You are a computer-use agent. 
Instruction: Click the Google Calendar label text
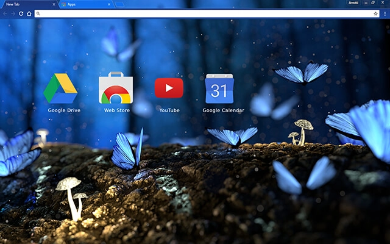(224, 110)
